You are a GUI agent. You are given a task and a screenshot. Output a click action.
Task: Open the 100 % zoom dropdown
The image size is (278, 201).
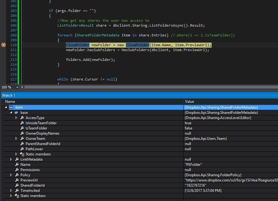click(17, 87)
